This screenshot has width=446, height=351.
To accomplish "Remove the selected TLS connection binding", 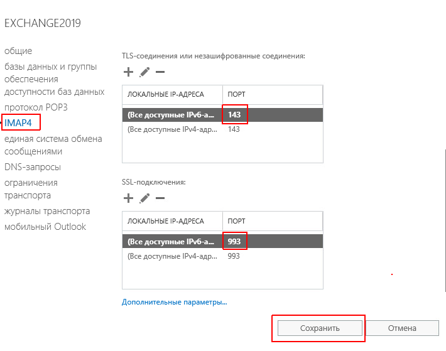I will [160, 72].
